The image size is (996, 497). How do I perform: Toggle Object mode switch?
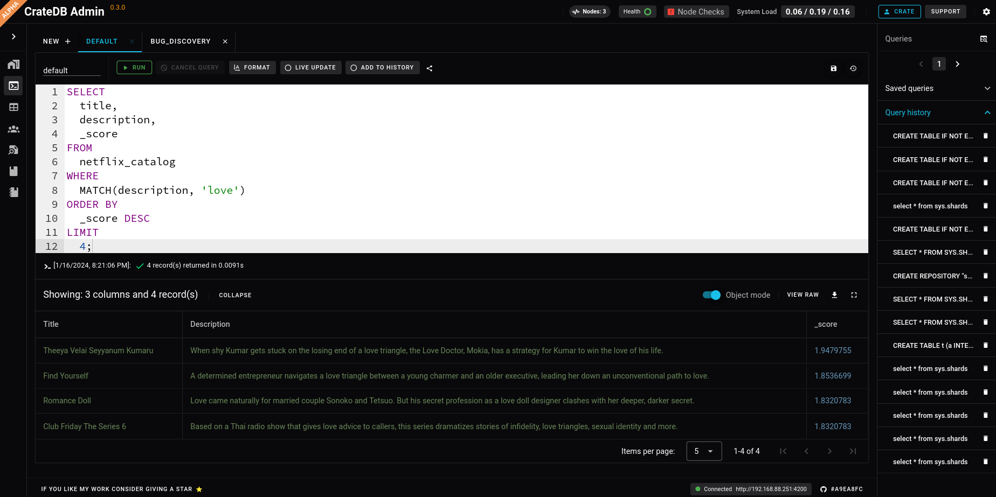[711, 295]
